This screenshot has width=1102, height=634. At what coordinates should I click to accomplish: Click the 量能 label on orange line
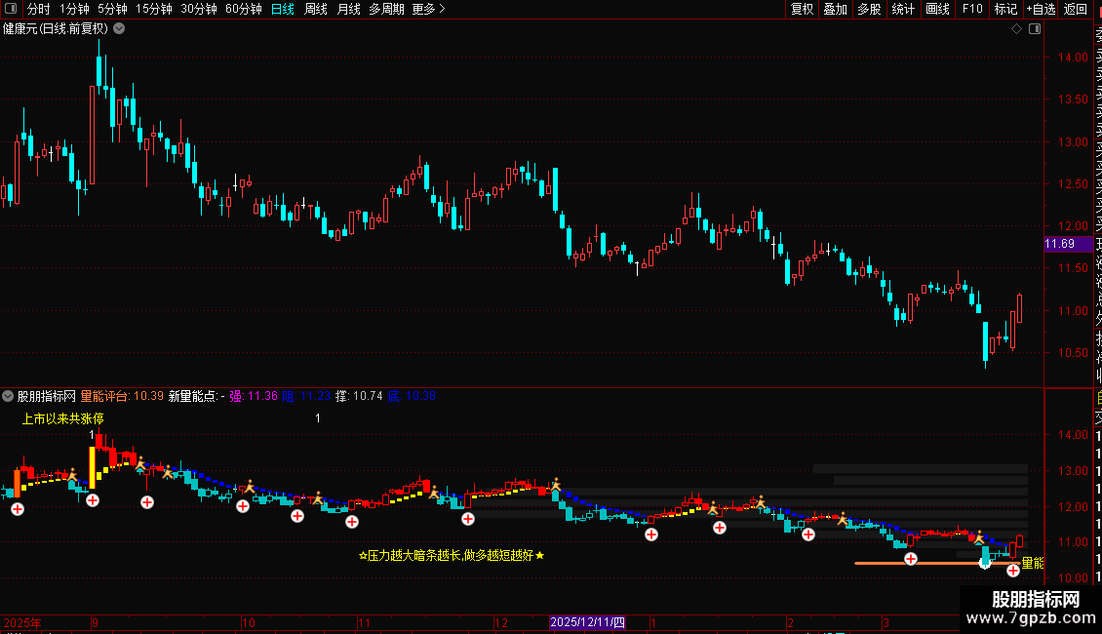[1033, 563]
